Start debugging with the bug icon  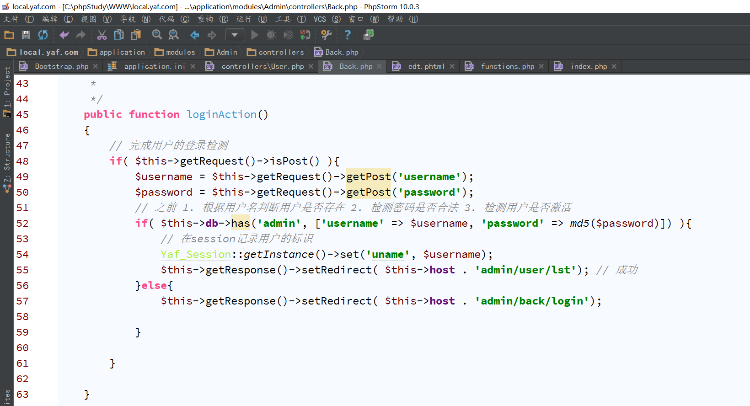point(271,35)
